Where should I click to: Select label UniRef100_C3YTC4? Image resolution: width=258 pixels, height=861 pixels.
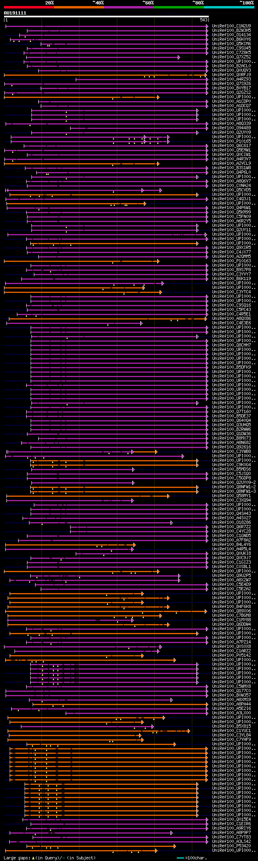(x=231, y=292)
